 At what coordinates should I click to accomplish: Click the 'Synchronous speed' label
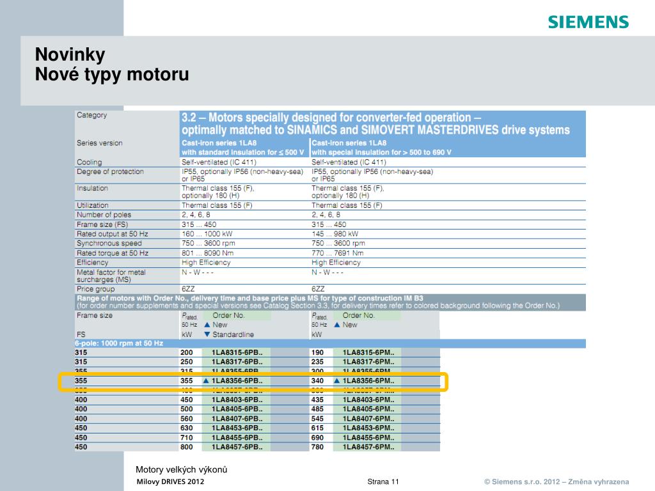click(x=109, y=243)
